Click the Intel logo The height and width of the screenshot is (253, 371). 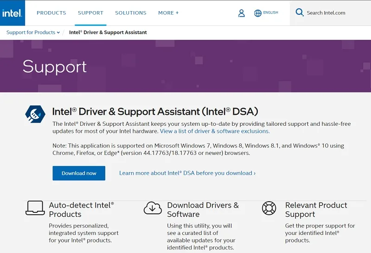13,13
